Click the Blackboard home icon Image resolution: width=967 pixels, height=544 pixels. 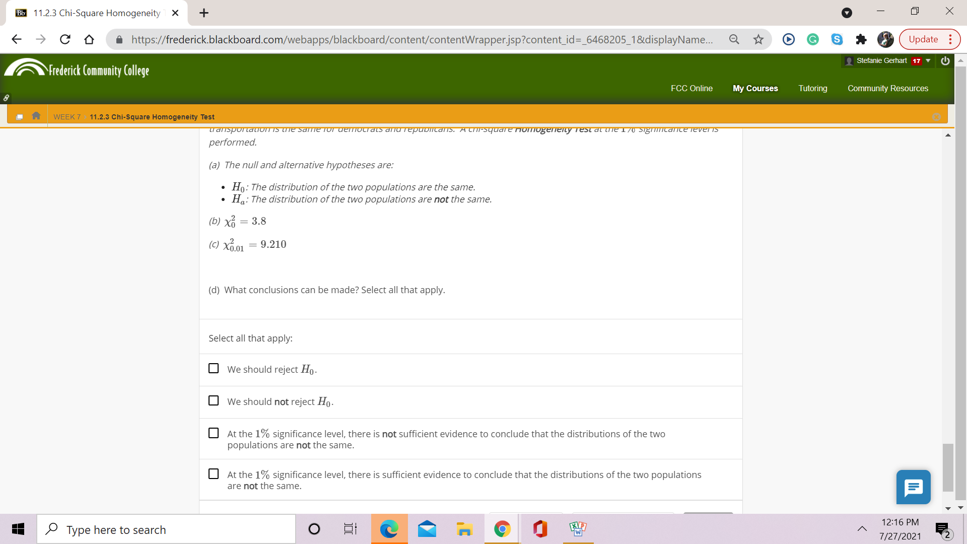[x=37, y=115]
